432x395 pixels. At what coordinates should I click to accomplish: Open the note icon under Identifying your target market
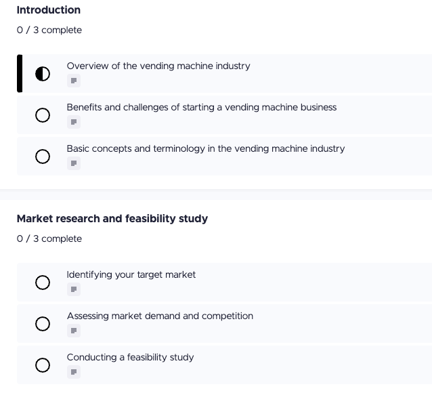[x=74, y=290]
